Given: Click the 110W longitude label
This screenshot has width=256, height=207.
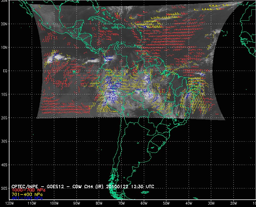Looking at the screenshot, I should point(32,203).
